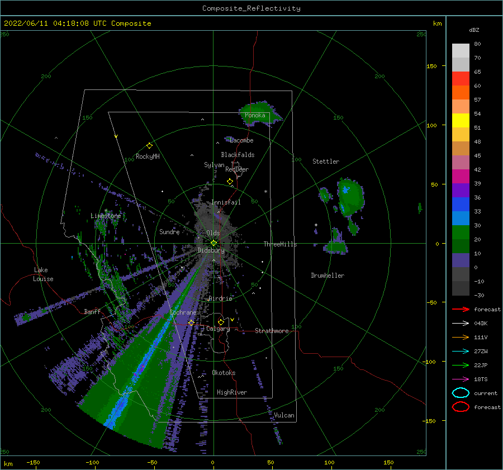Select the 20 dBZ green color swatch
This screenshot has width=503, height=470.
[x=461, y=232]
